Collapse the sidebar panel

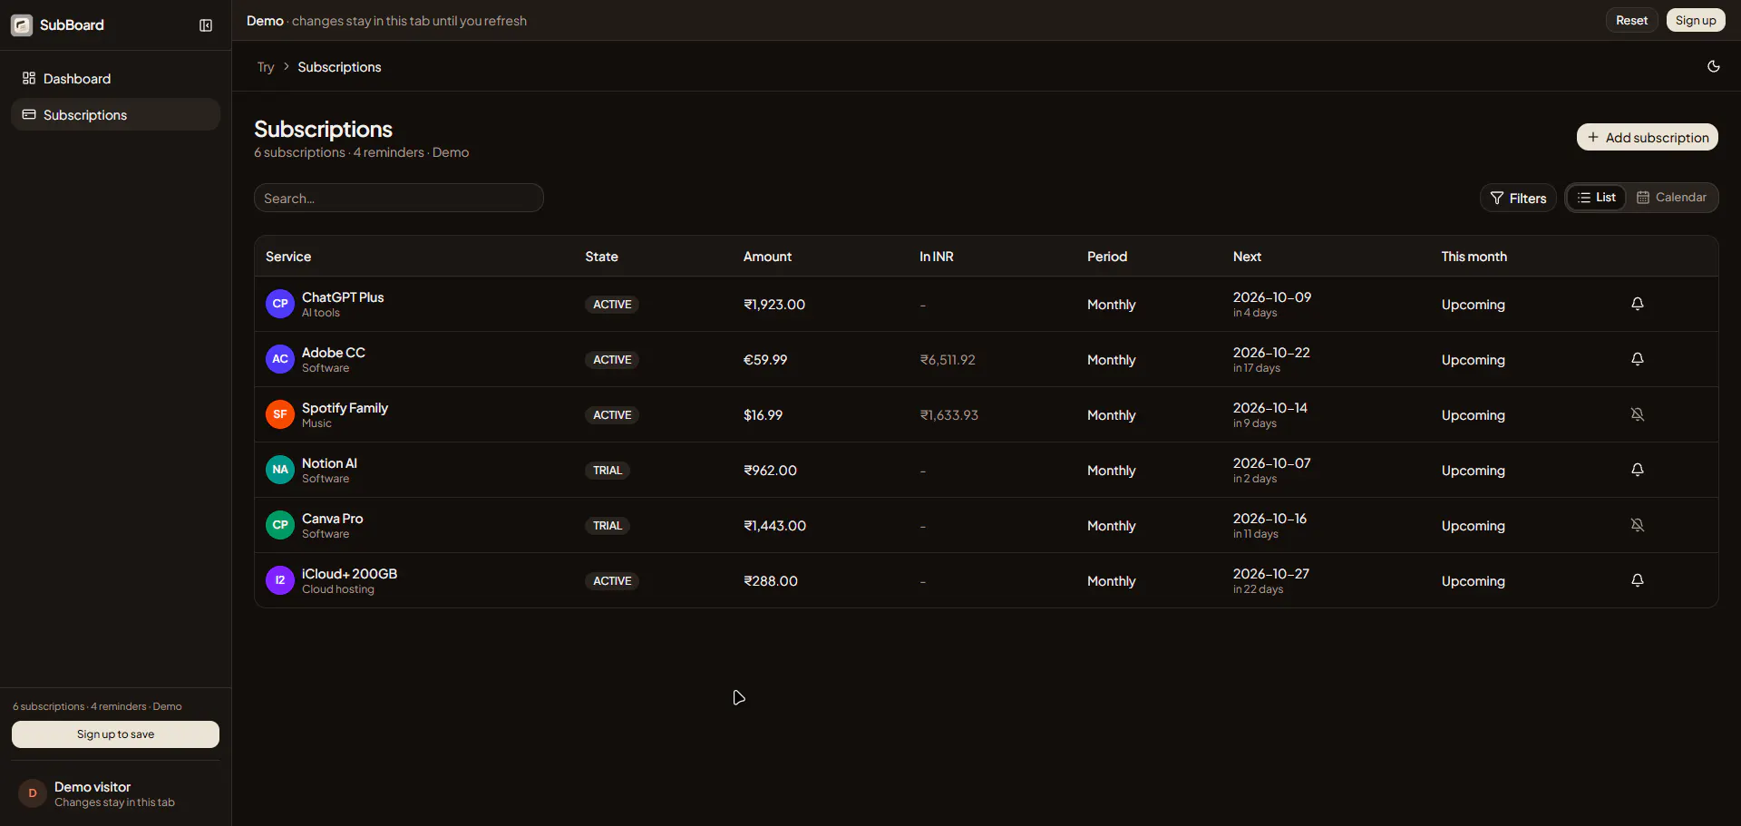(x=206, y=25)
